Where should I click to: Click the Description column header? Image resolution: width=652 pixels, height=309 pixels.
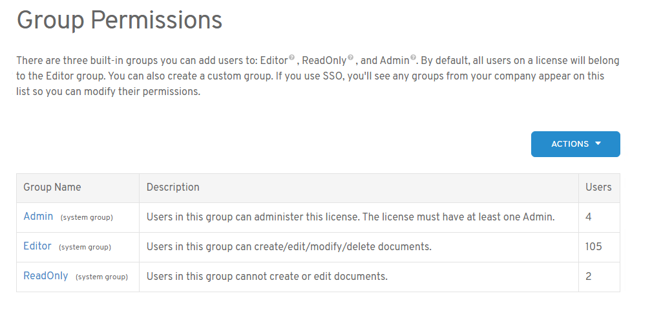(173, 187)
